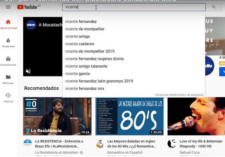The height and width of the screenshot is (157, 225).
Task: Open Suscripciones in sidebar
Action: click(x=8, y=61)
